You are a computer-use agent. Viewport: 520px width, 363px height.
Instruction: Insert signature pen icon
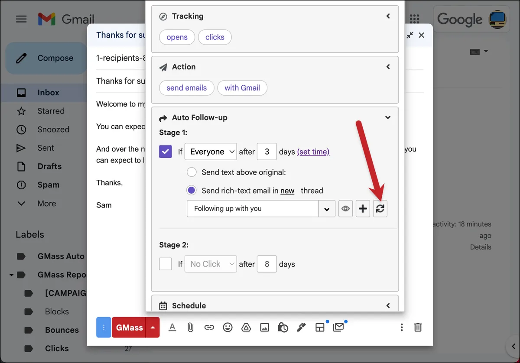pos(301,327)
